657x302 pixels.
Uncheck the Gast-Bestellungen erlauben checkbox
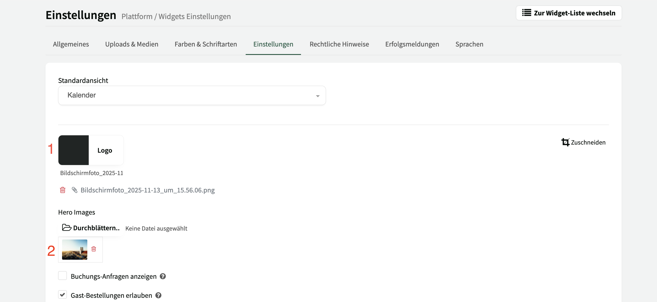tap(62, 294)
